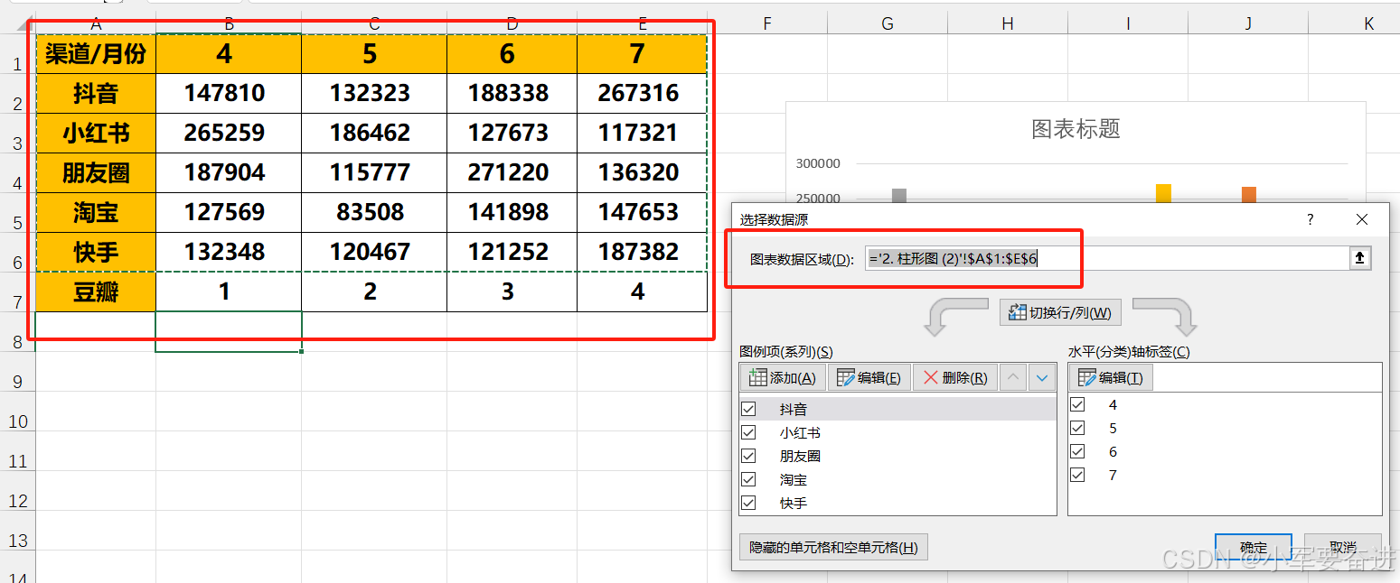Toggle axis label 5 checkbox
The width and height of the screenshot is (1400, 583).
click(x=1077, y=428)
